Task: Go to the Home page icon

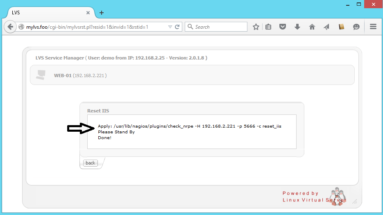Action: click(312, 27)
